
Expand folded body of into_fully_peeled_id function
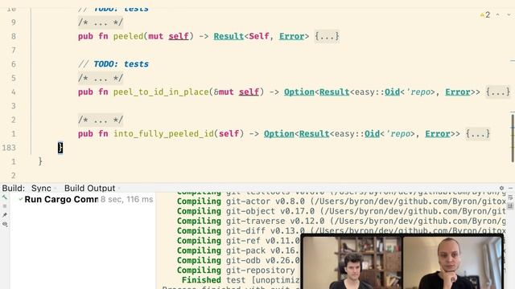click(x=478, y=134)
